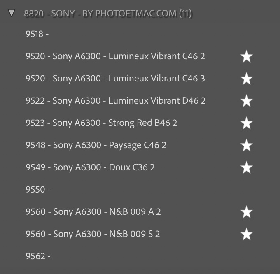This screenshot has width=280, height=274.
Task: Pick the 9549 Doux C36 2 preset
Action: point(90,167)
